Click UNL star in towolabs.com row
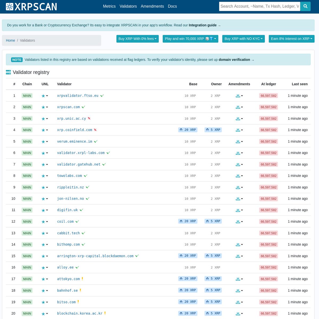This screenshot has height=319, width=319. click(43, 176)
